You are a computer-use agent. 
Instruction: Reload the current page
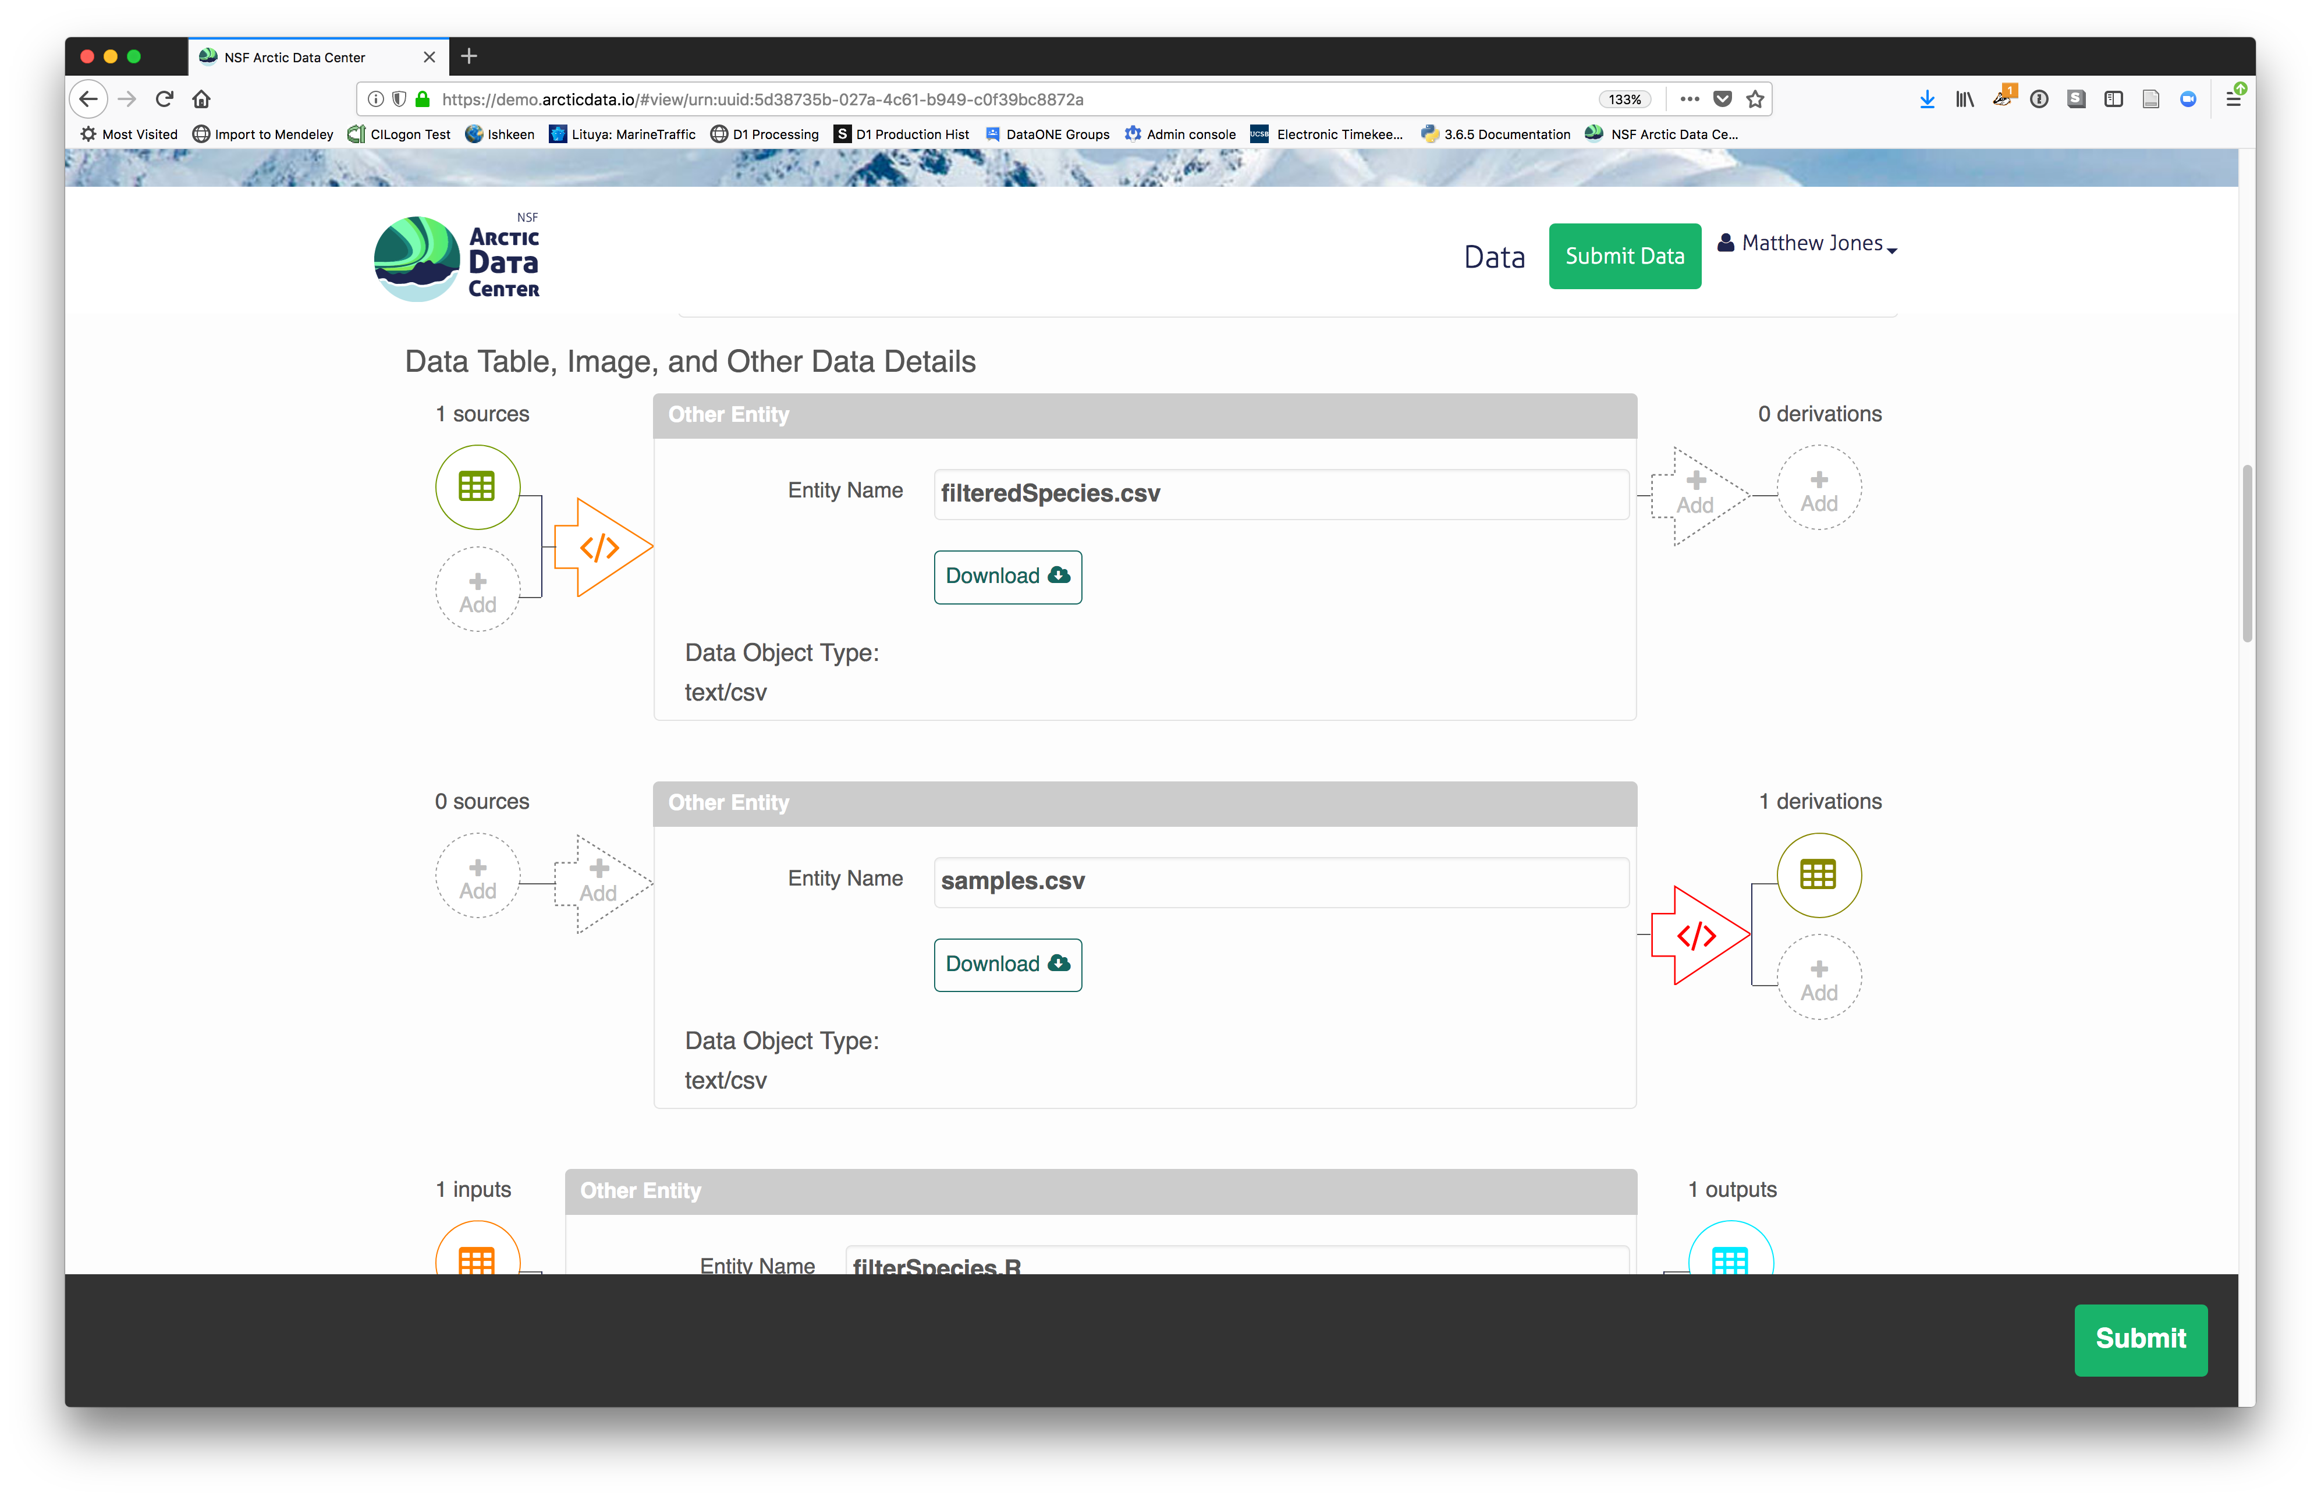(165, 99)
